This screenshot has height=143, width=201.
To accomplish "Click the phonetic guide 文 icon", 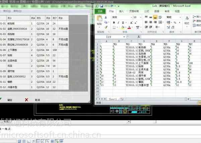I will (x=138, y=27).
